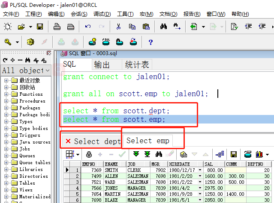Click the DEPTNO column header

pyautogui.click(x=259, y=164)
